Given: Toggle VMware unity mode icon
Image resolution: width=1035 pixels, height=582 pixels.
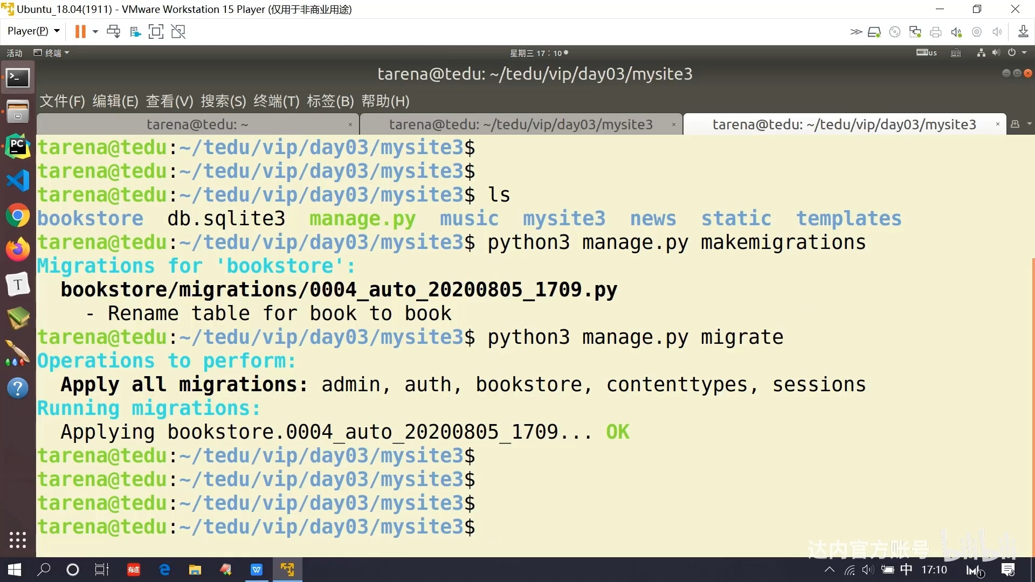Looking at the screenshot, I should (x=178, y=31).
